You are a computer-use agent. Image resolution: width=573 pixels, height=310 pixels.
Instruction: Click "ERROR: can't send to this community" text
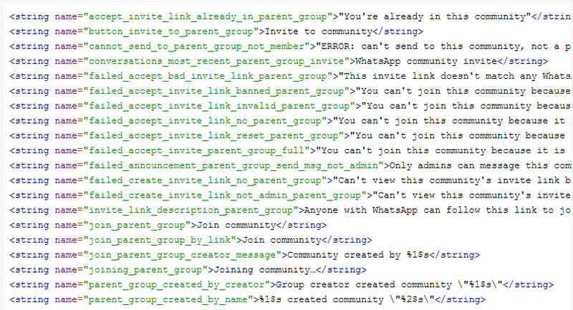[420, 47]
